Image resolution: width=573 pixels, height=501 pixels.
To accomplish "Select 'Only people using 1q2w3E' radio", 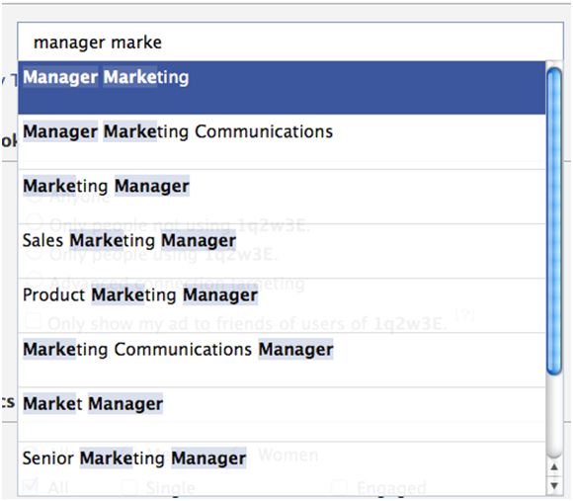I will [35, 252].
